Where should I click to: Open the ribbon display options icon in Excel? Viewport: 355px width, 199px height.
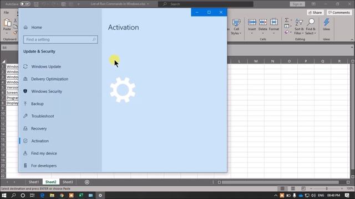click(313, 4)
